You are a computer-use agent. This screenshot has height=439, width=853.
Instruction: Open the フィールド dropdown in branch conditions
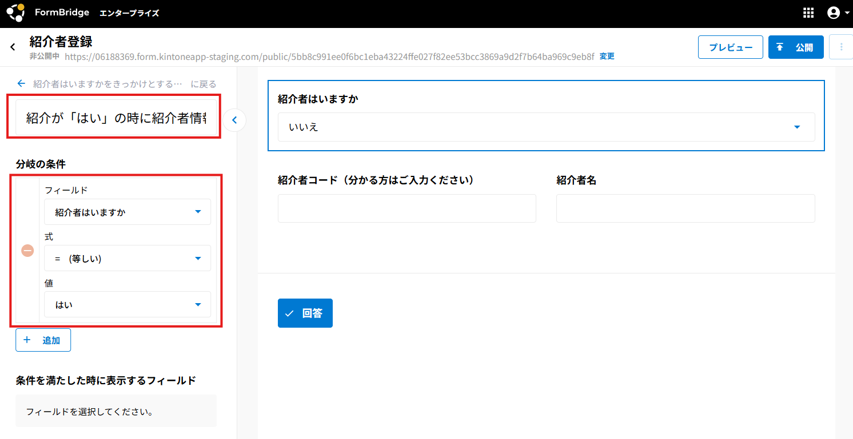(127, 212)
